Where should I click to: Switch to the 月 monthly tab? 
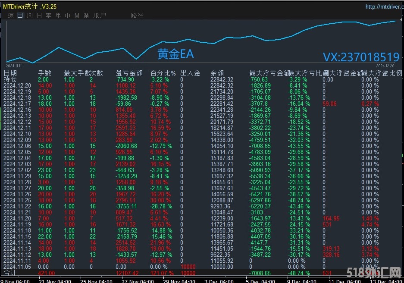point(39,16)
